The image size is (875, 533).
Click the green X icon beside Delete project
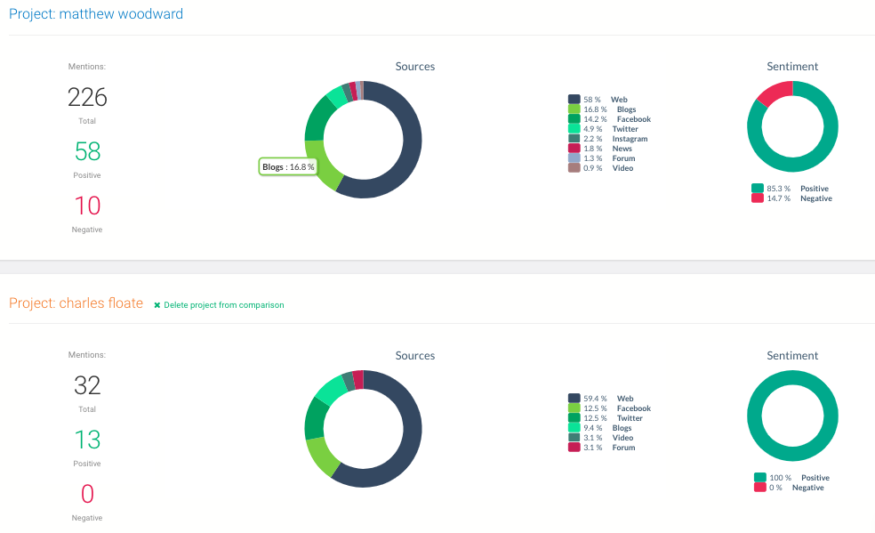tap(157, 305)
